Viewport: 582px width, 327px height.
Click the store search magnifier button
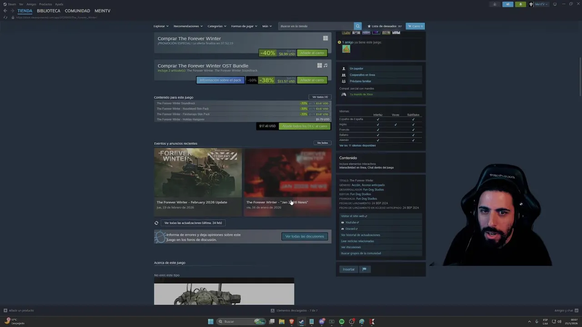pos(358,26)
